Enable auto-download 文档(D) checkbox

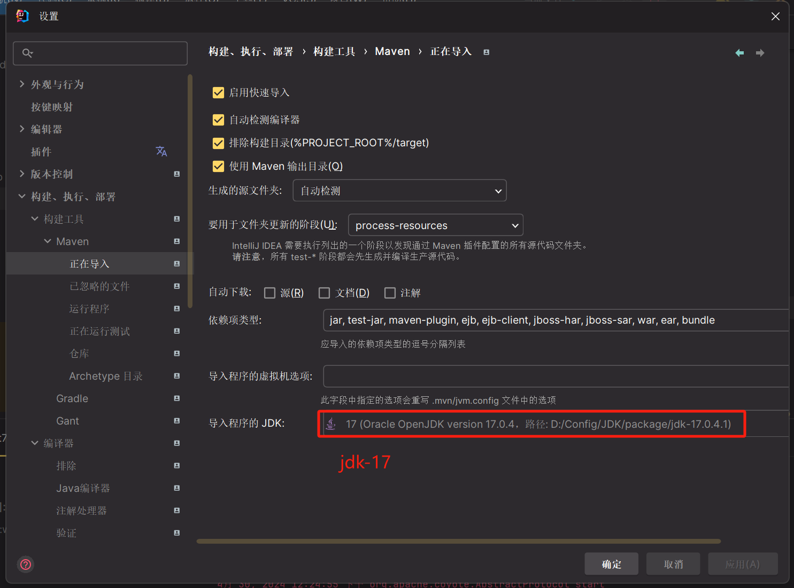(324, 293)
